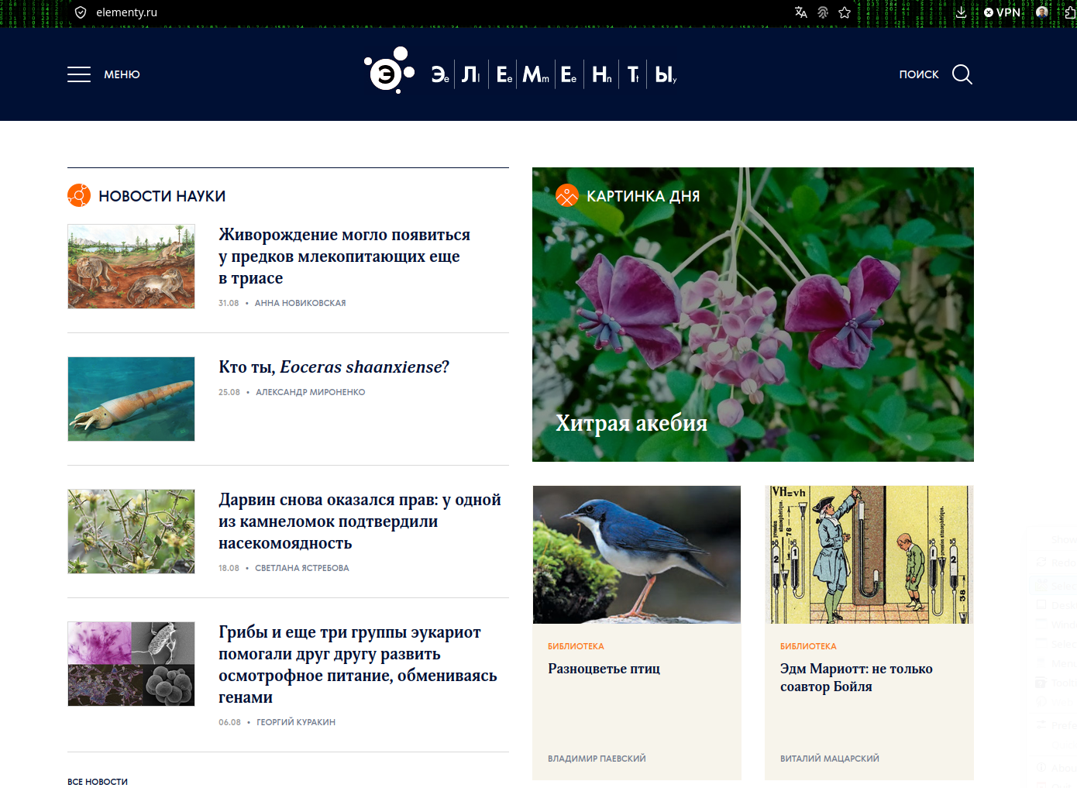Click the ВСЕ НОВОСТИ link

point(98,782)
